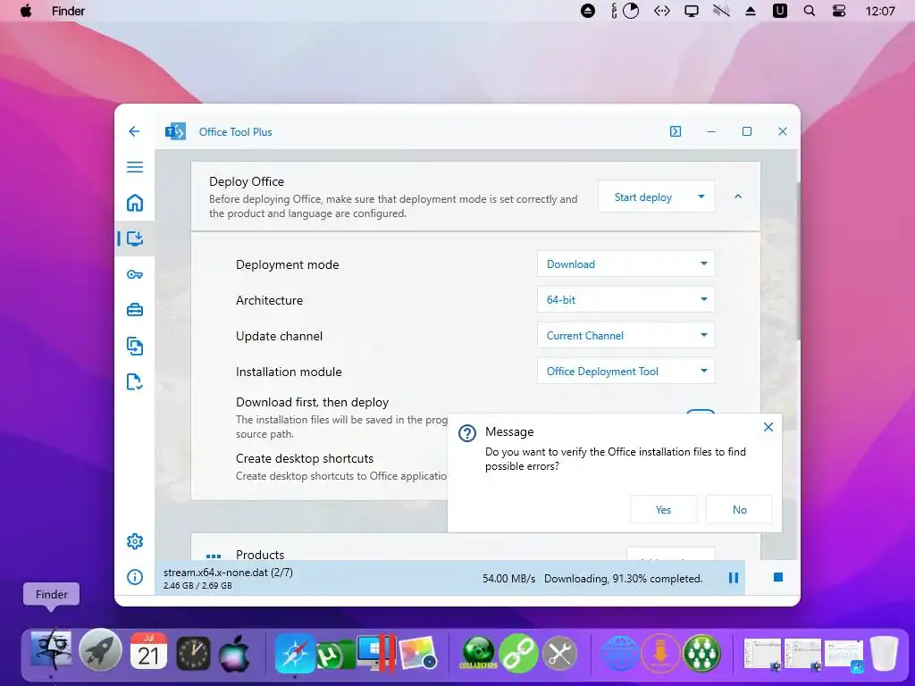Image resolution: width=915 pixels, height=686 pixels.
Task: Open the Apple menu
Action: coord(26,11)
